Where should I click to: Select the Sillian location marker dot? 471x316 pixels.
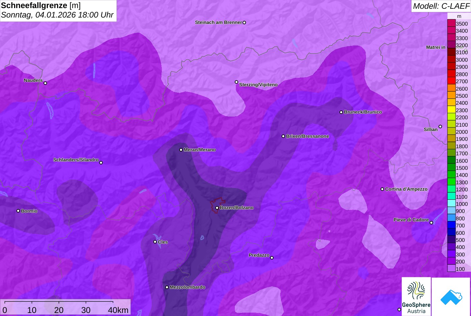click(x=440, y=127)
